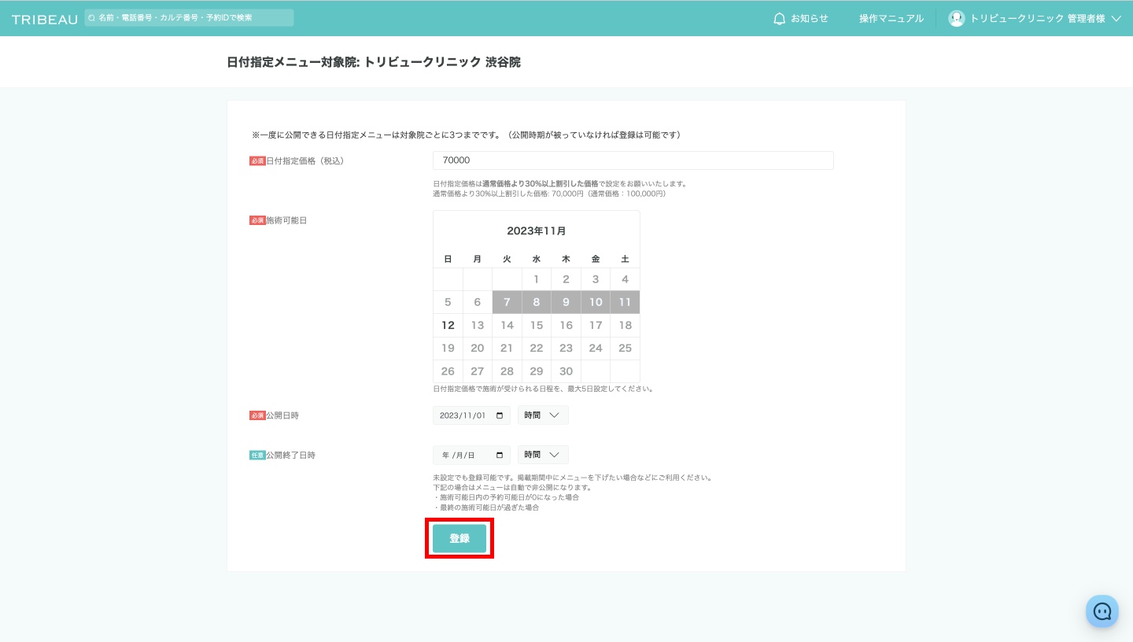Click calendar day 6
Screen dimensions: 1133x642
pyautogui.click(x=478, y=302)
